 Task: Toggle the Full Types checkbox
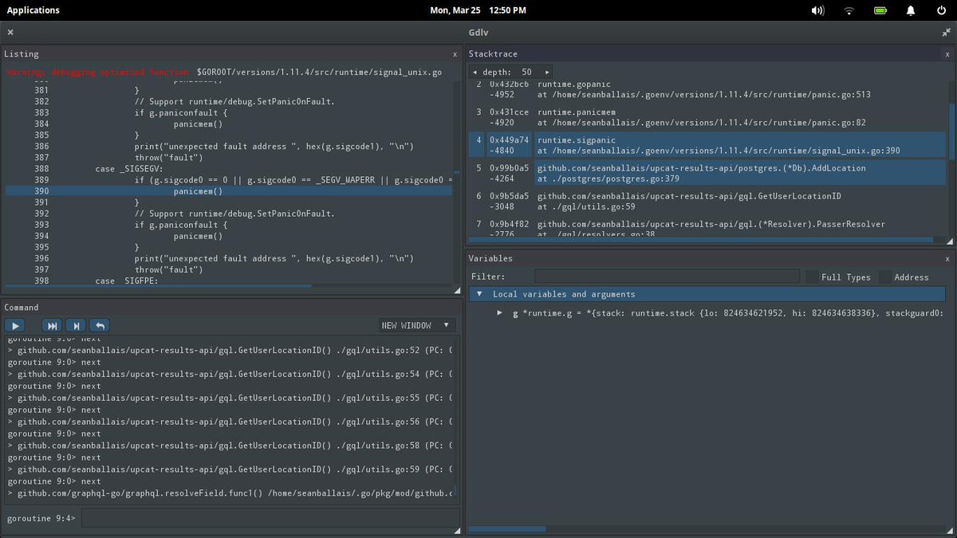811,277
